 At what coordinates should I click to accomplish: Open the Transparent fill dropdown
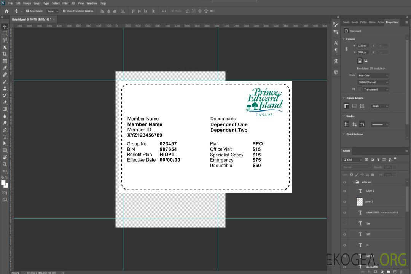375,89
